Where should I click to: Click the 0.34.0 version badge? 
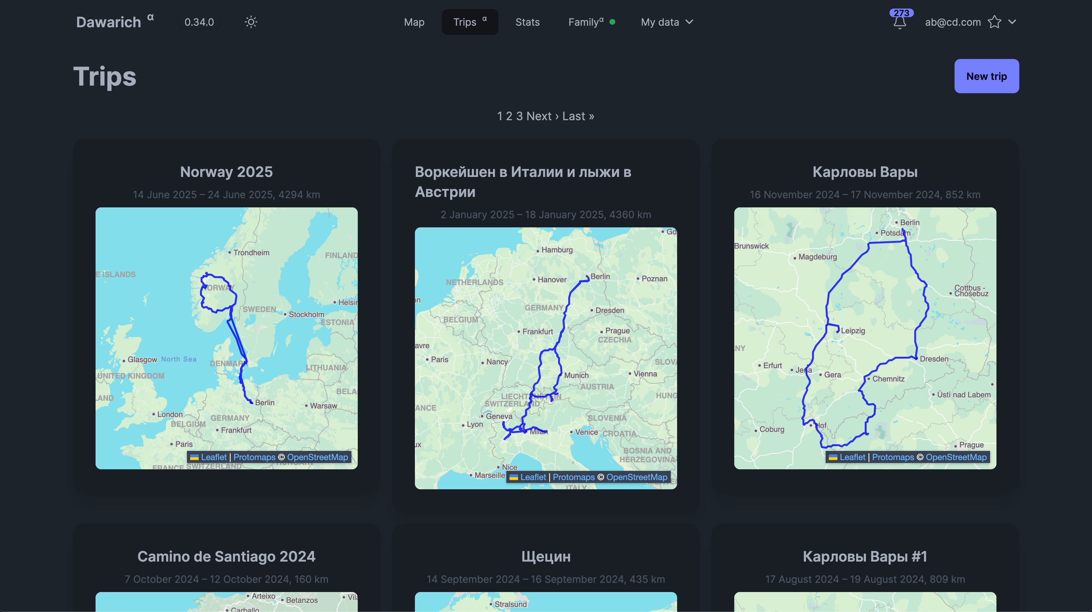point(199,22)
